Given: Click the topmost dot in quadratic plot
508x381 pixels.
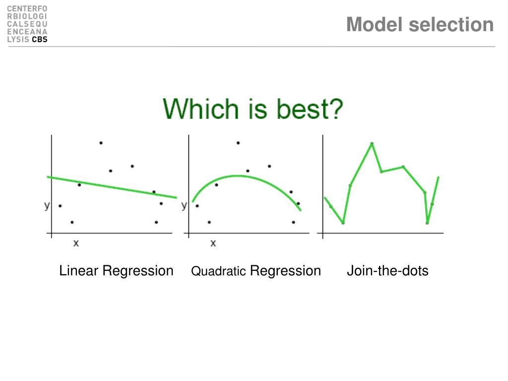Looking at the screenshot, I should [x=238, y=143].
